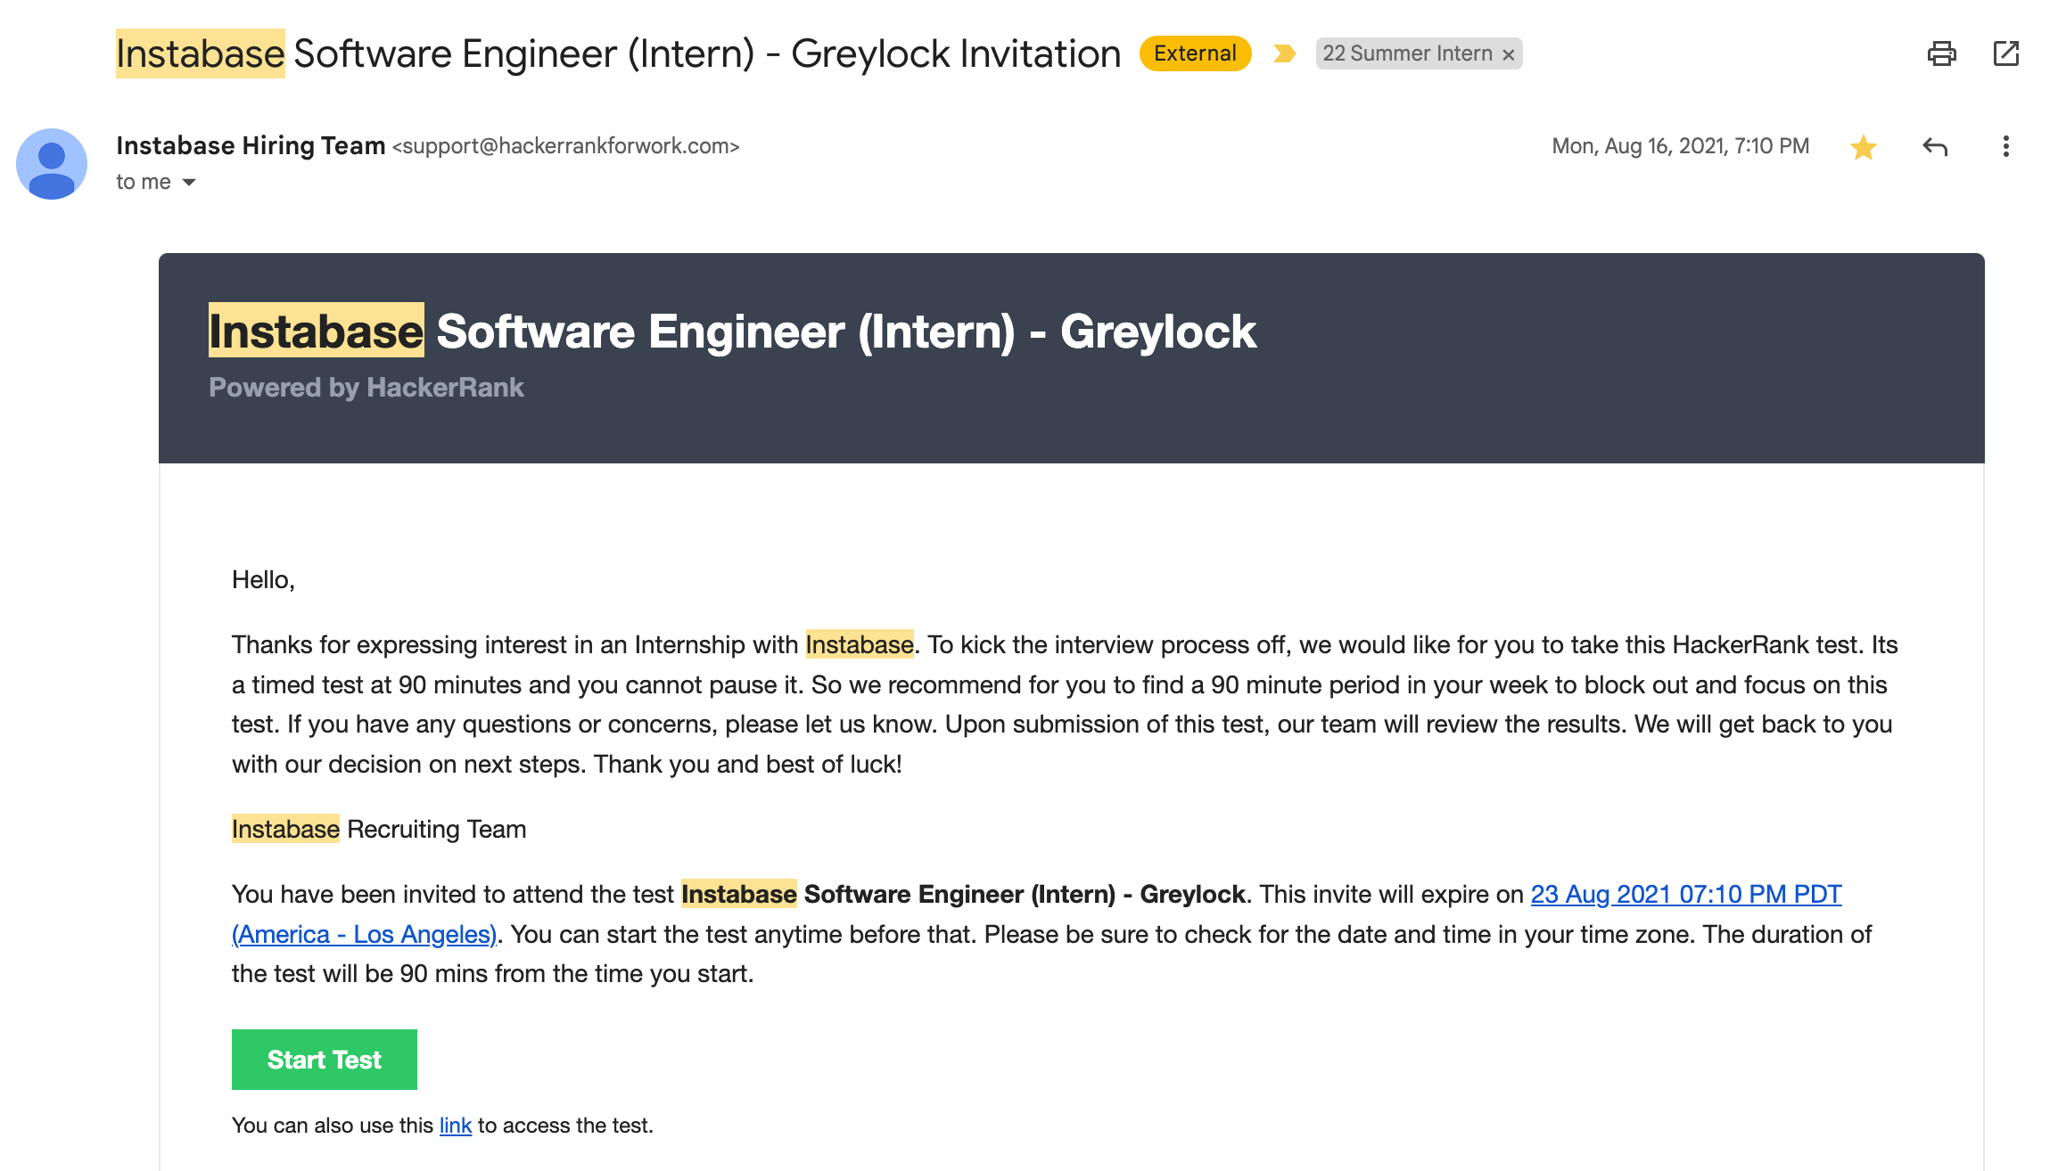Click the Mon, Aug 16, 2021 timestamp
2058x1171 pixels.
1680,146
